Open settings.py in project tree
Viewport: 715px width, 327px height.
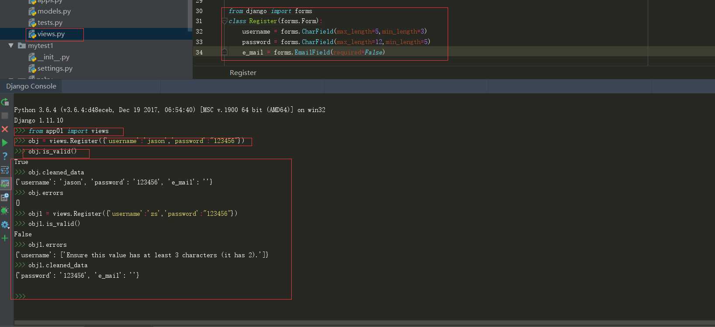(55, 68)
